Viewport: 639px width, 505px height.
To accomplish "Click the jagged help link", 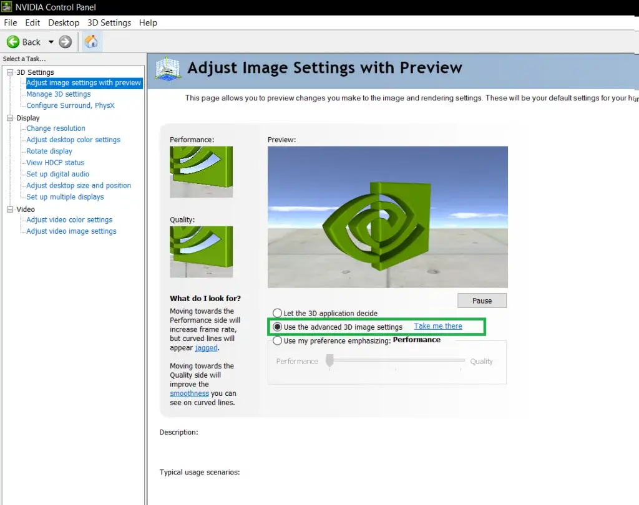I will point(206,348).
